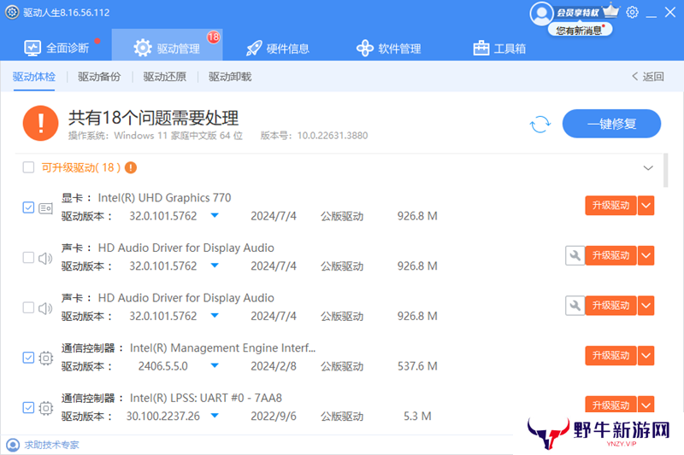Open version dropdown for second HD Audio Driver
The image size is (684, 455).
point(215,316)
